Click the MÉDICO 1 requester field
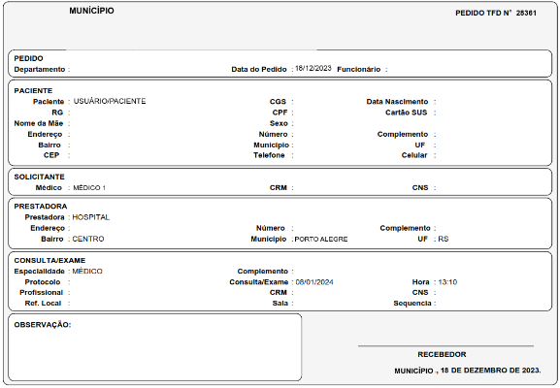 (x=89, y=188)
